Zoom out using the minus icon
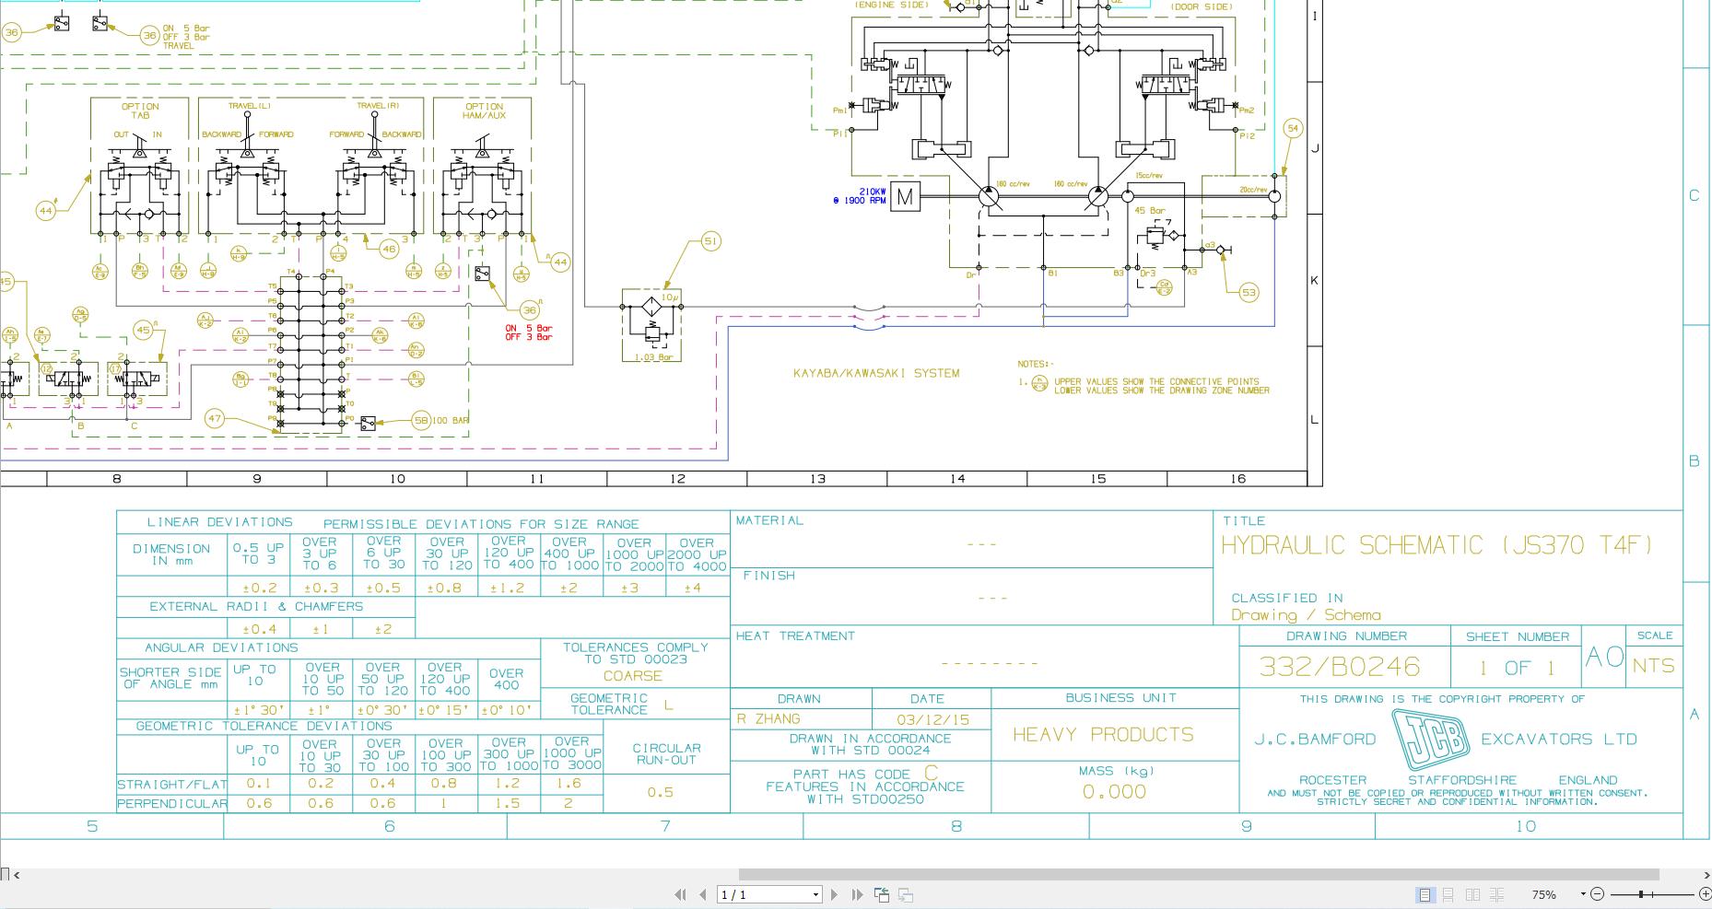This screenshot has width=1712, height=909. tap(1598, 893)
